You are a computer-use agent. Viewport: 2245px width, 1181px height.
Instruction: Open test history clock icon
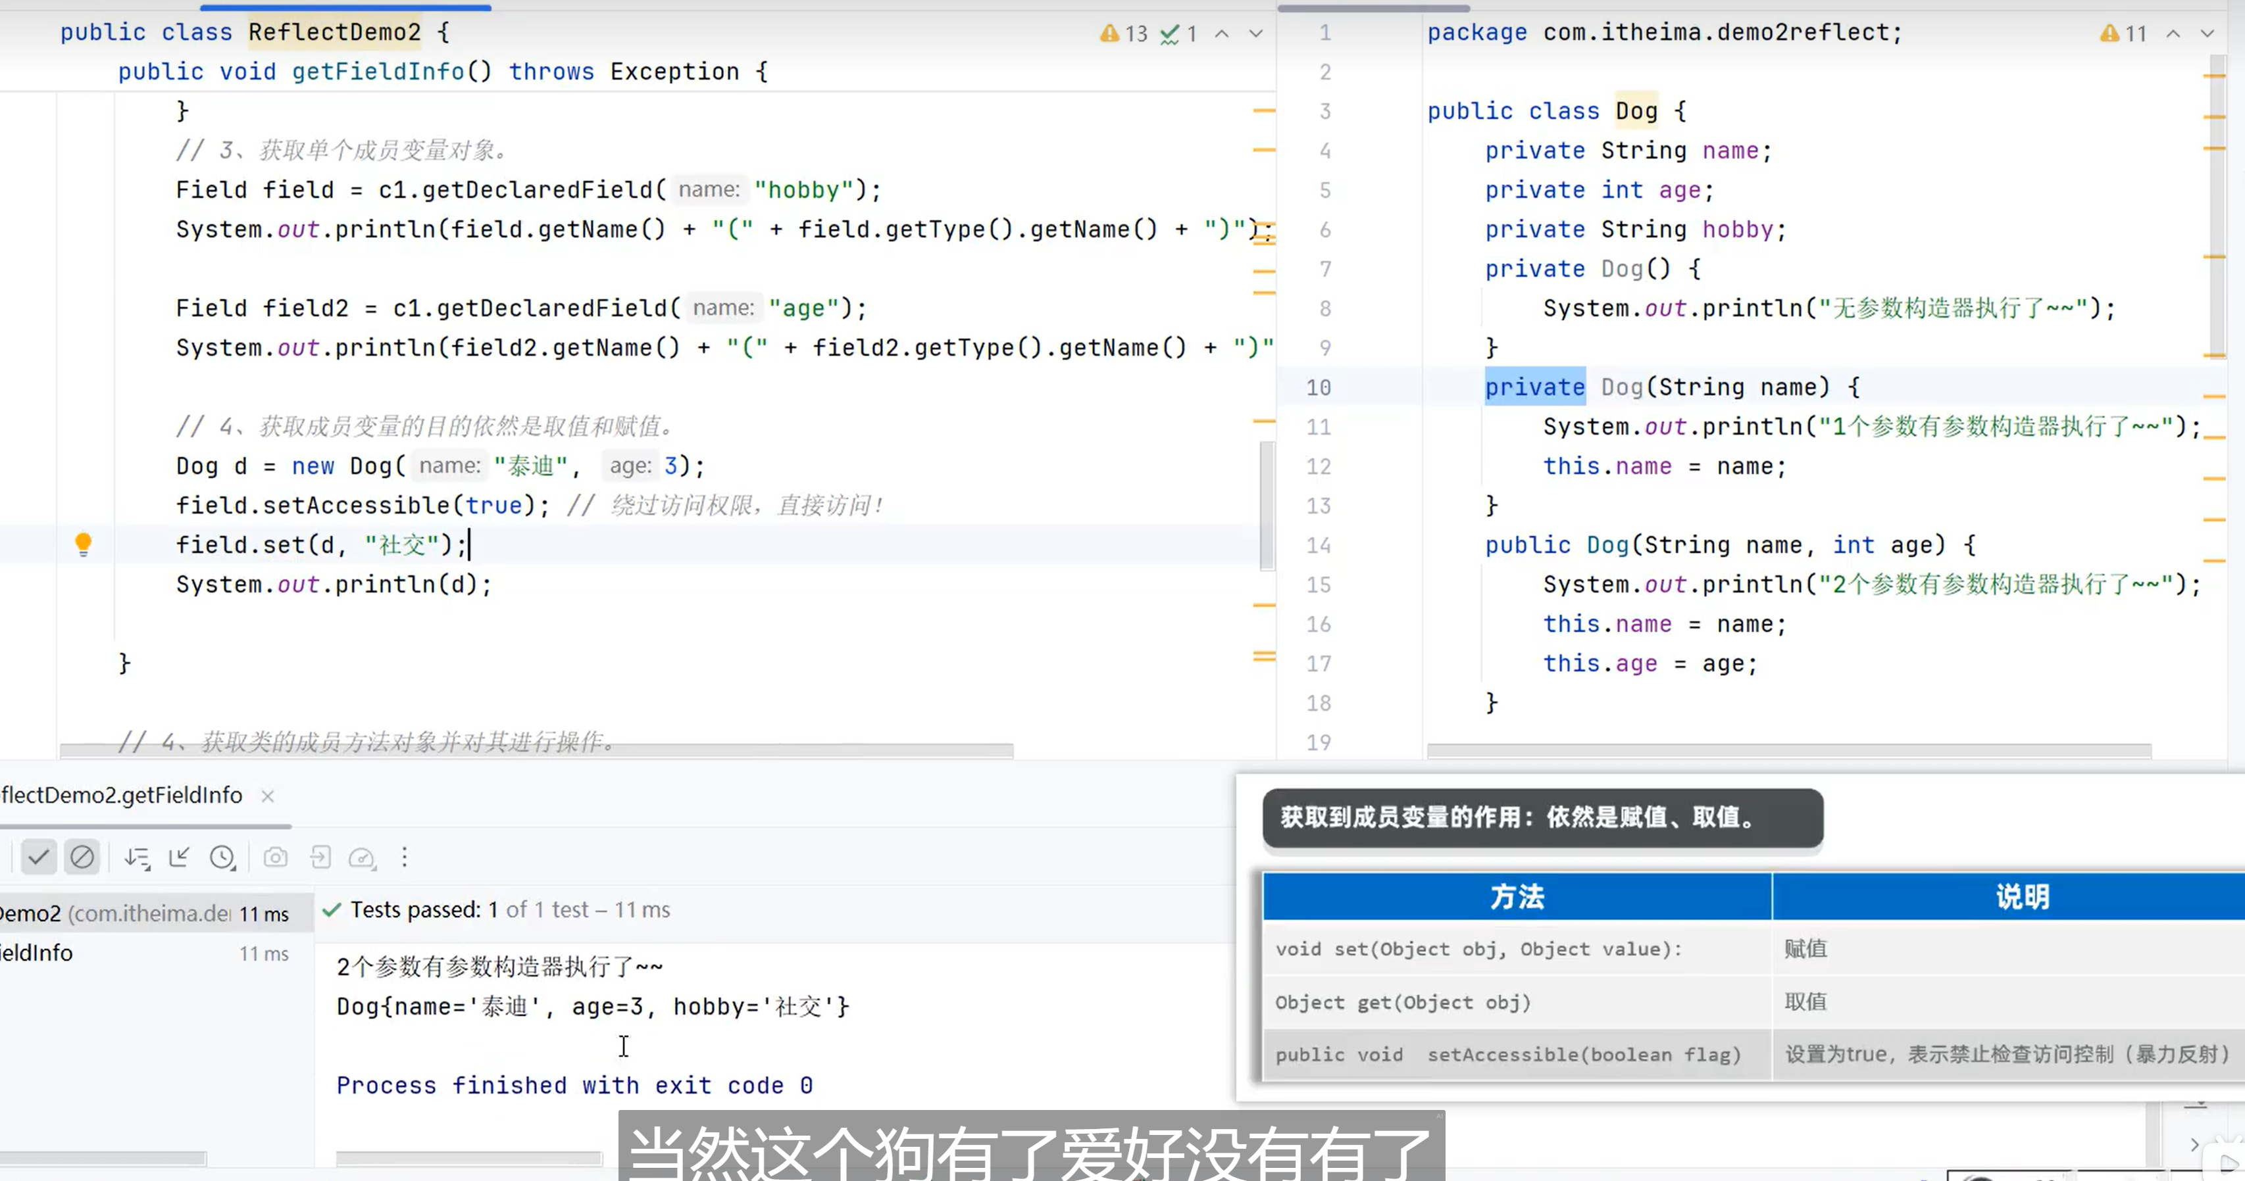(x=223, y=857)
